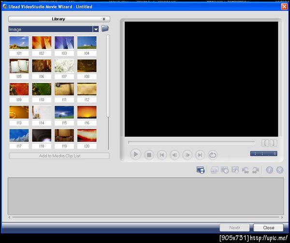This screenshot has width=290, height=243.
Task: Step back to the previous frame
Action: point(174,155)
